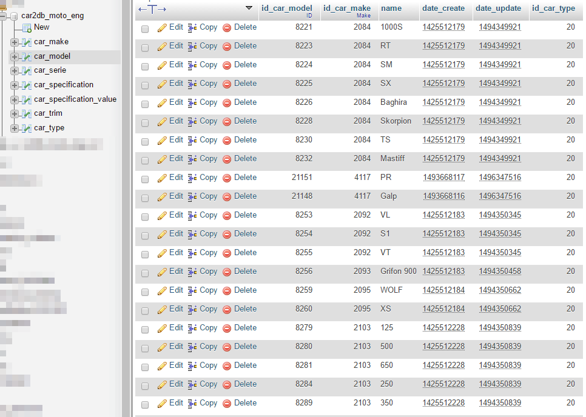Image resolution: width=586 pixels, height=417 pixels.
Task: Click the Copy icon for Baghira row
Action: click(x=192, y=103)
